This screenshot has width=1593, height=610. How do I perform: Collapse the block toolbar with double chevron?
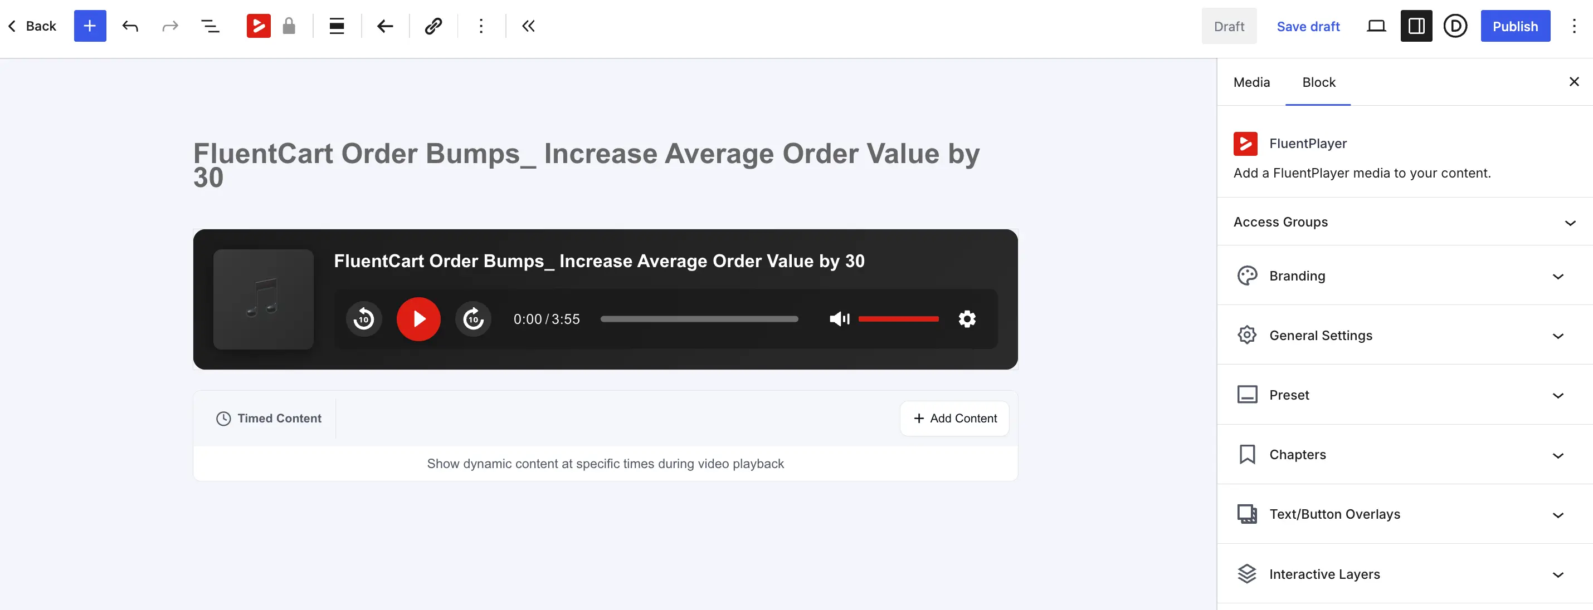528,26
